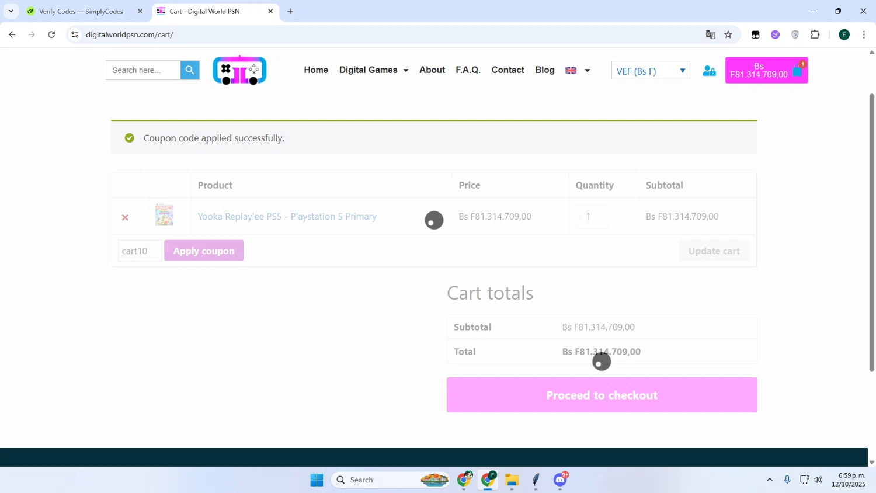The width and height of the screenshot is (876, 493).
Task: Click the Apply coupon button
Action: pyautogui.click(x=204, y=251)
